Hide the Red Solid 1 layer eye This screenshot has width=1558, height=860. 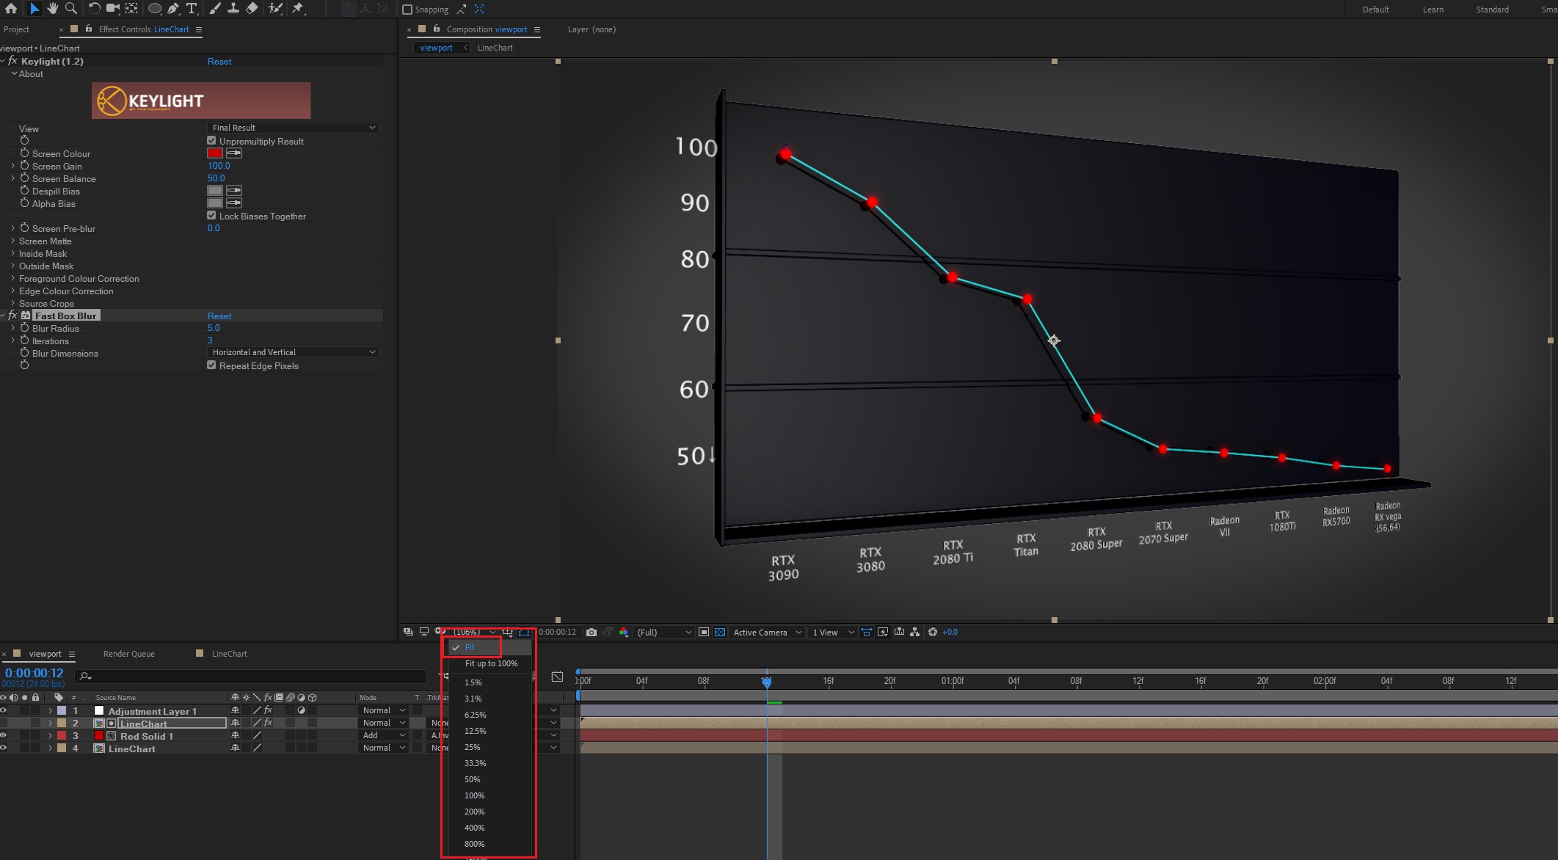click(x=4, y=736)
